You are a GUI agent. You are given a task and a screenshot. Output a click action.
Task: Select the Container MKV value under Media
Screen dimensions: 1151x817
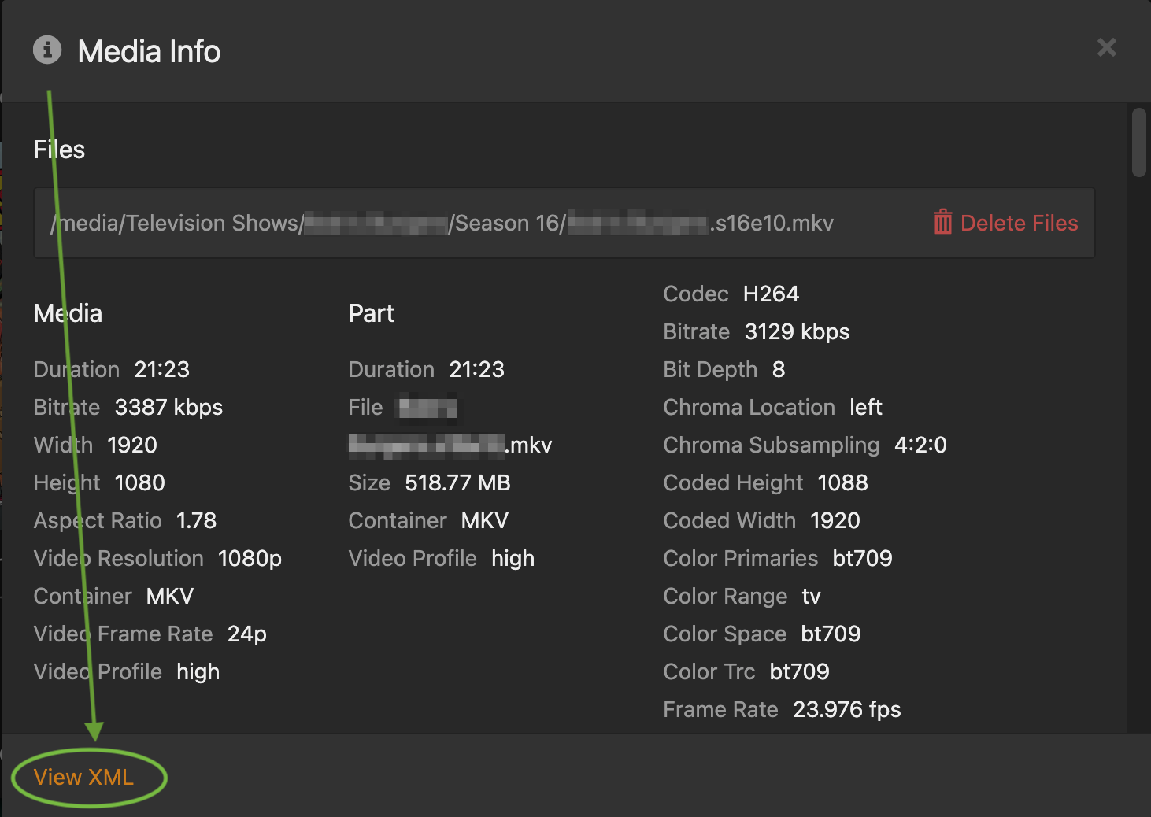(x=169, y=596)
